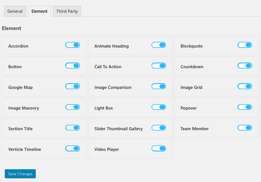261x182 pixels.
Task: Toggle the Google Map switch
Action: 73,86
